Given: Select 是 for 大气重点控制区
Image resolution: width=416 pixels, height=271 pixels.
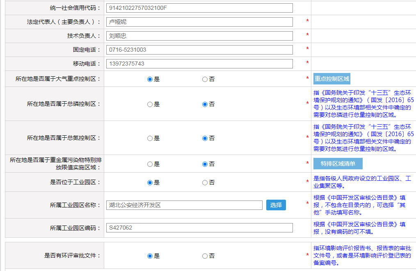Looking at the screenshot, I should (150, 79).
